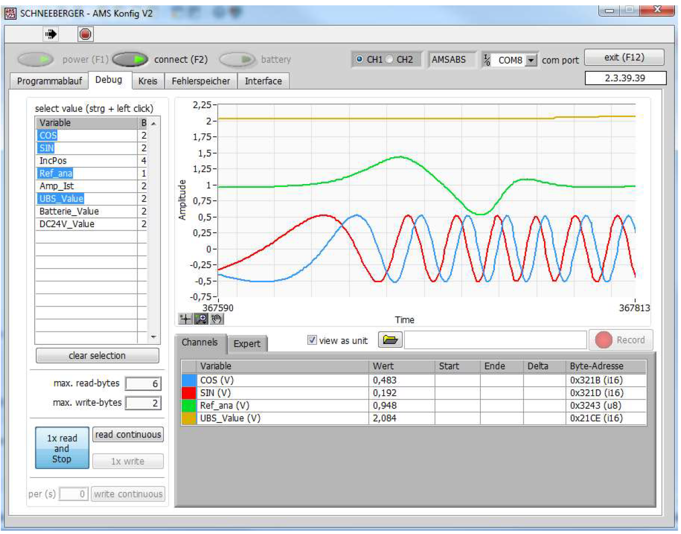Click the clear selection button
Screen dimensions: 681x534
coord(97,355)
